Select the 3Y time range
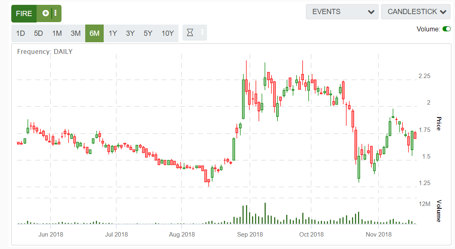 (130, 33)
